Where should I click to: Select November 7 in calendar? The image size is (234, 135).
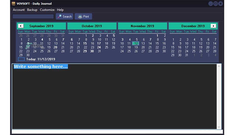150,40
